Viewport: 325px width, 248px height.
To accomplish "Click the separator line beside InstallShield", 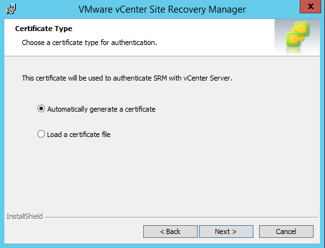I will (x=181, y=217).
